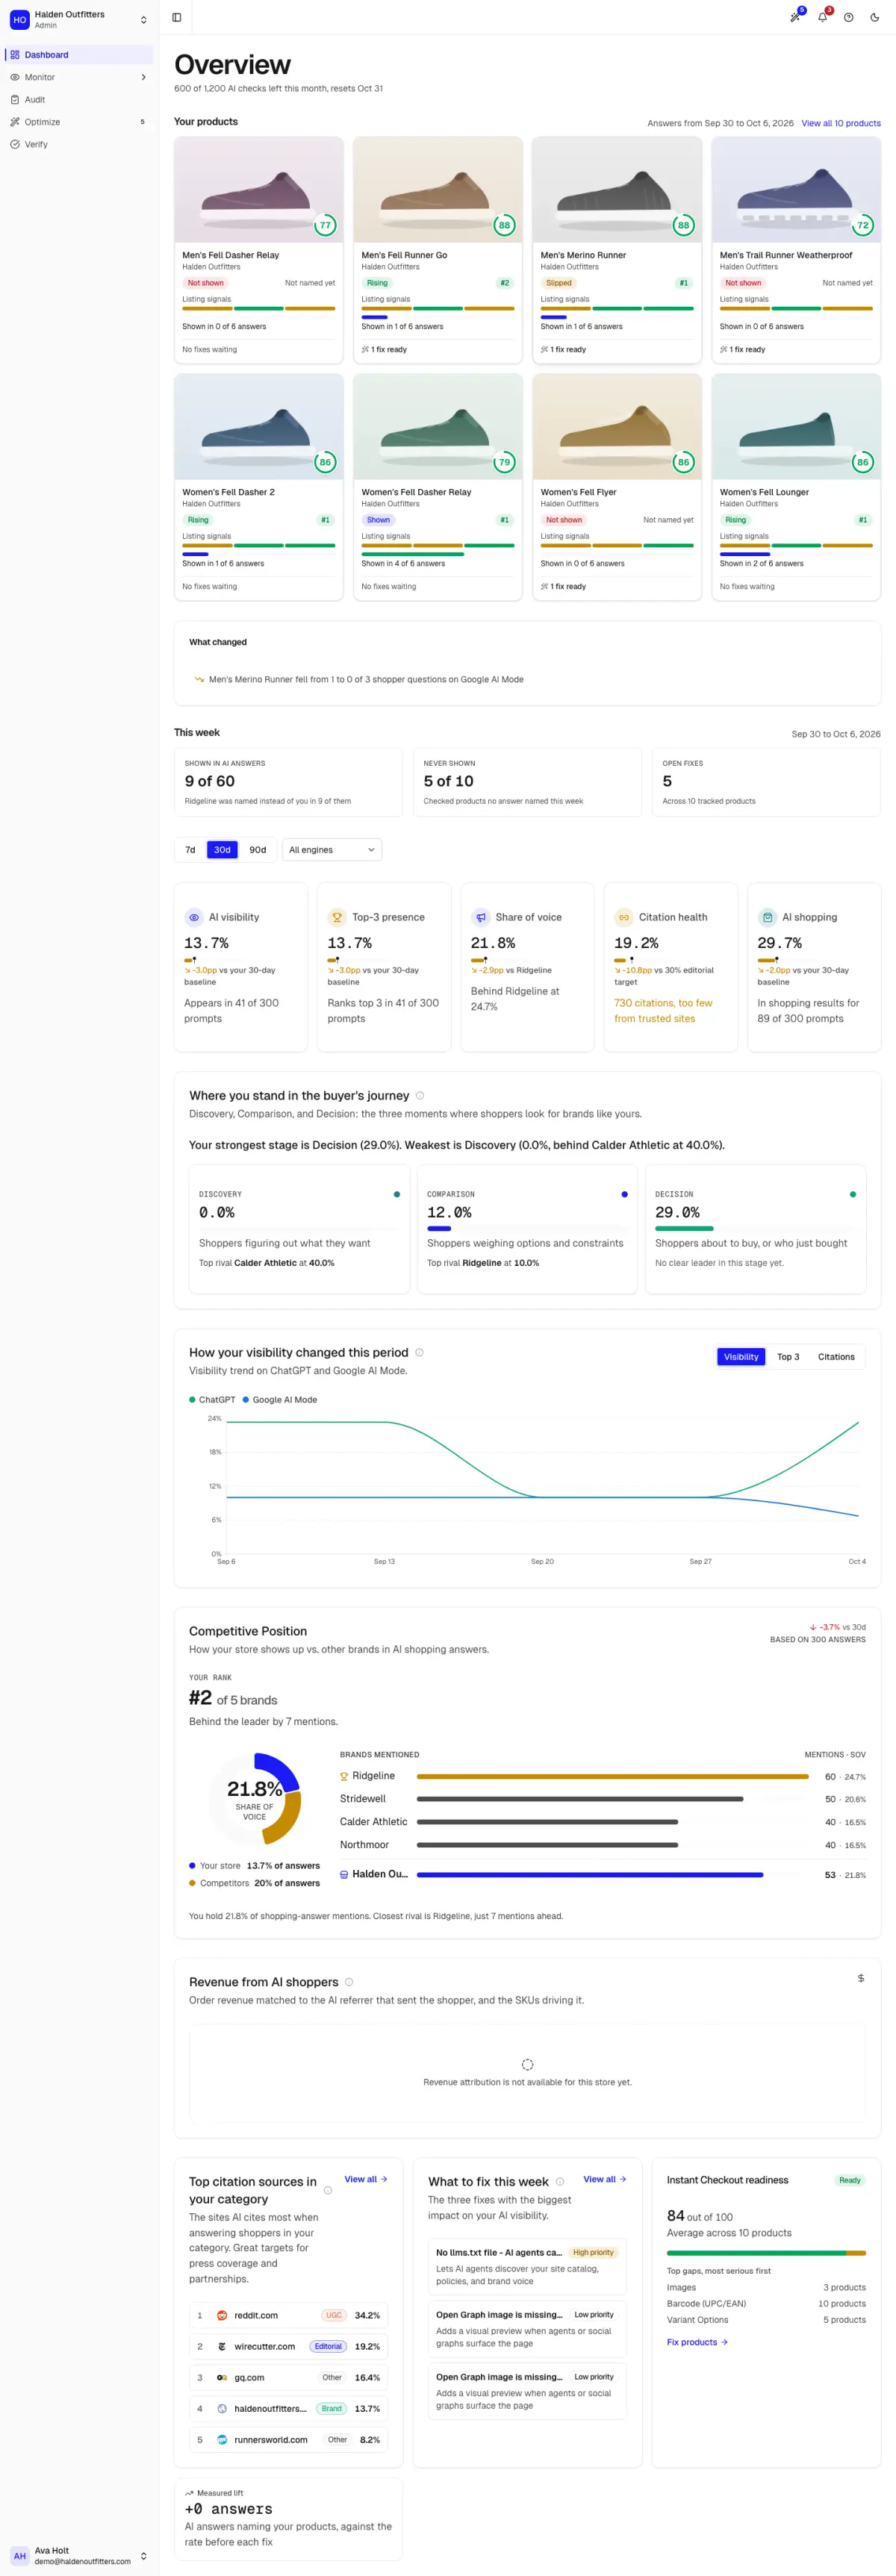This screenshot has width=896, height=2576.
Task: Click info icon beside visibility changed heading
Action: 419,1352
